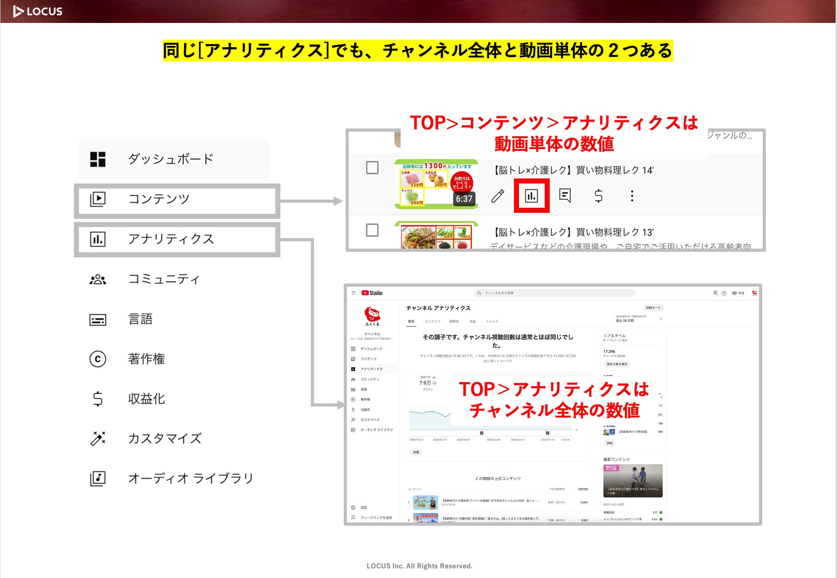Click the first chart marker on the views timeline
The width and height of the screenshot is (837, 578).
point(481,433)
